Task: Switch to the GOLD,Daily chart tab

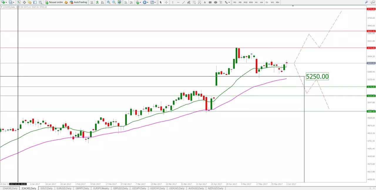Action: tap(46, 188)
